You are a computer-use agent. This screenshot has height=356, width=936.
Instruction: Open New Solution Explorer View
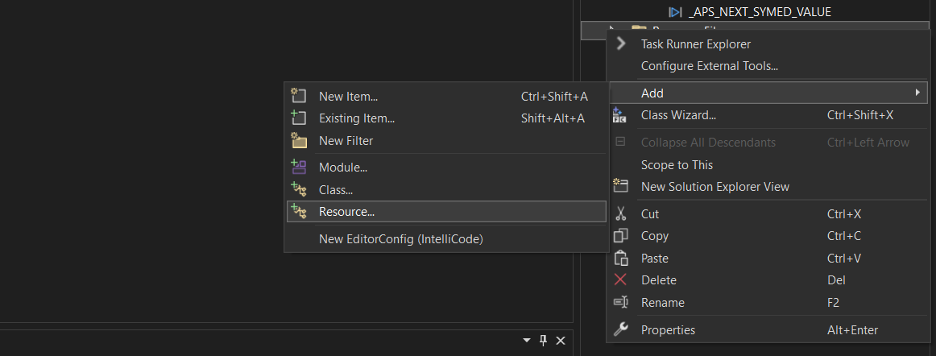tap(714, 187)
